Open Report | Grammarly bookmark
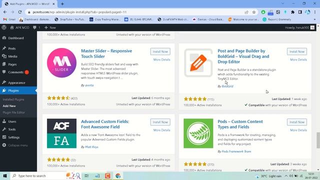The width and height of the screenshot is (320, 180). tap(276, 19)
